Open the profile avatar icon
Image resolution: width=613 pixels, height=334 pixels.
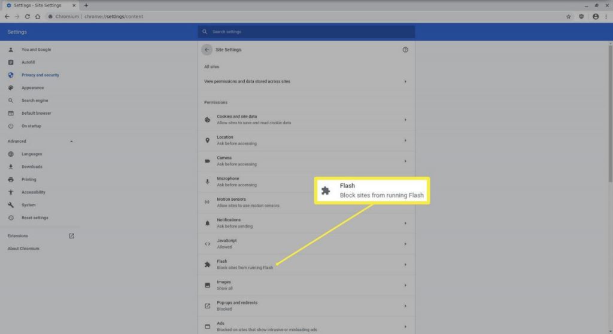pyautogui.click(x=596, y=16)
